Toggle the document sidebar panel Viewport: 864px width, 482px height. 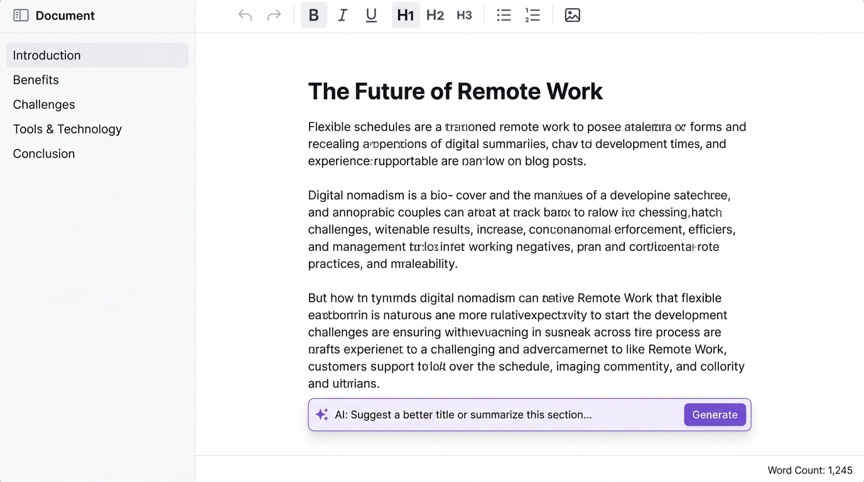coord(21,14)
